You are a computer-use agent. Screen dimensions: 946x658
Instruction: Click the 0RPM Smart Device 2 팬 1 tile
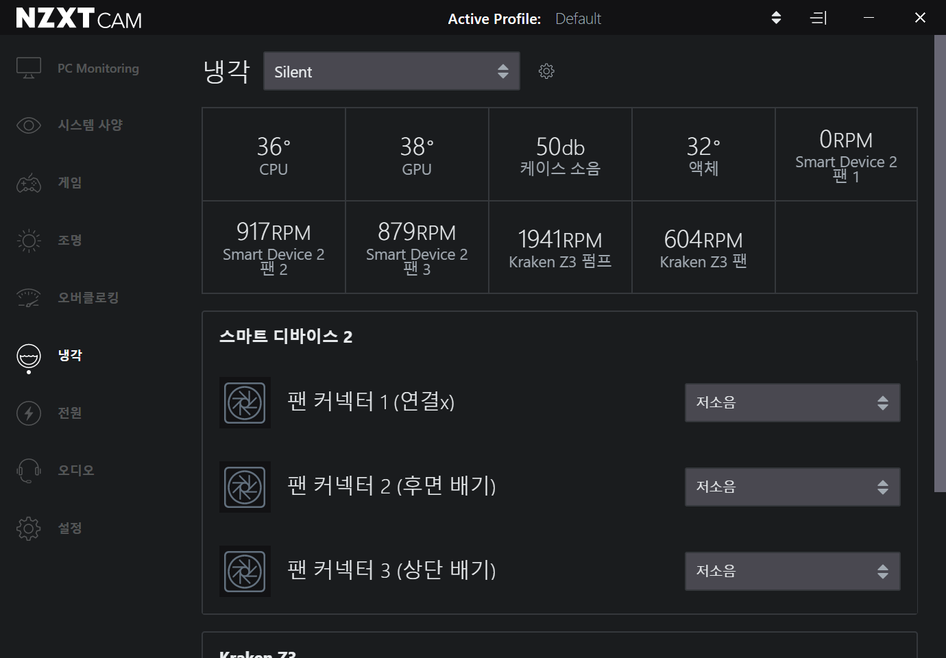(846, 154)
